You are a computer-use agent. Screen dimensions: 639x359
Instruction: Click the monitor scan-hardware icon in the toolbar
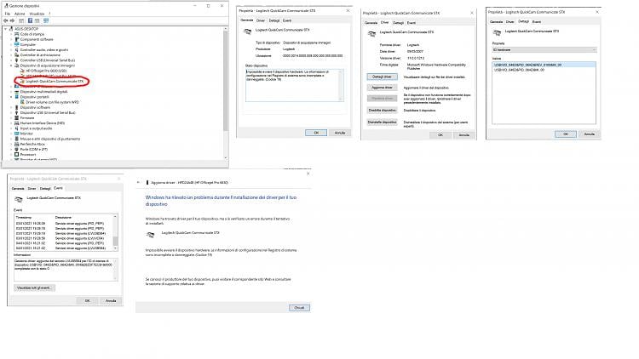[x=46, y=20]
